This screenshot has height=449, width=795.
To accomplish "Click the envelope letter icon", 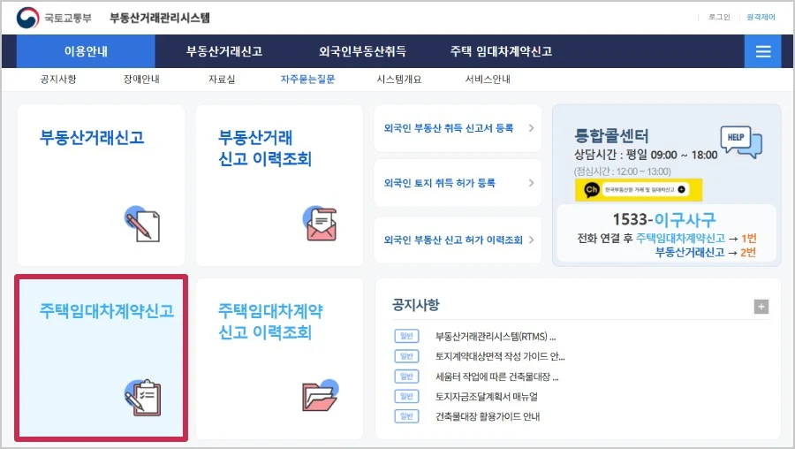I will 320,224.
